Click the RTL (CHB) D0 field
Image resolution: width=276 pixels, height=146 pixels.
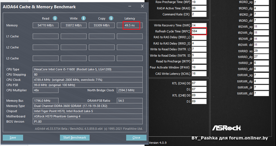[199, 95]
